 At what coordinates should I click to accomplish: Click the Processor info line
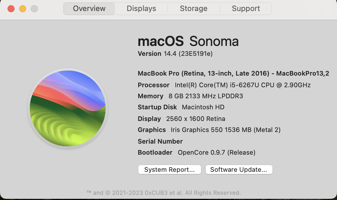click(224, 85)
